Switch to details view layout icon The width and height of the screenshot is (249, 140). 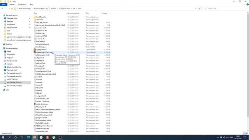tap(244, 133)
